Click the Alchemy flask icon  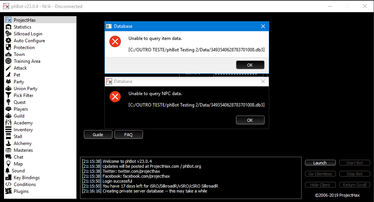(x=8, y=143)
